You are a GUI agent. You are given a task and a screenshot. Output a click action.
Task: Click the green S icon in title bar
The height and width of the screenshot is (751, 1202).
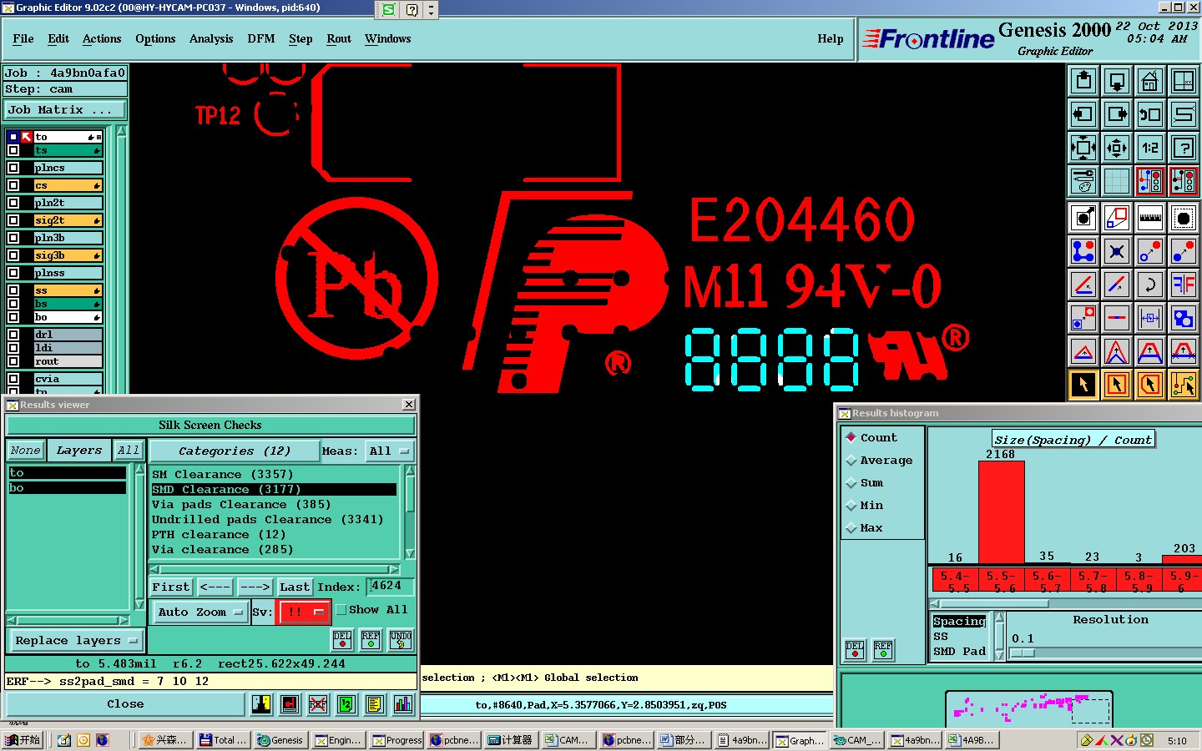(388, 10)
